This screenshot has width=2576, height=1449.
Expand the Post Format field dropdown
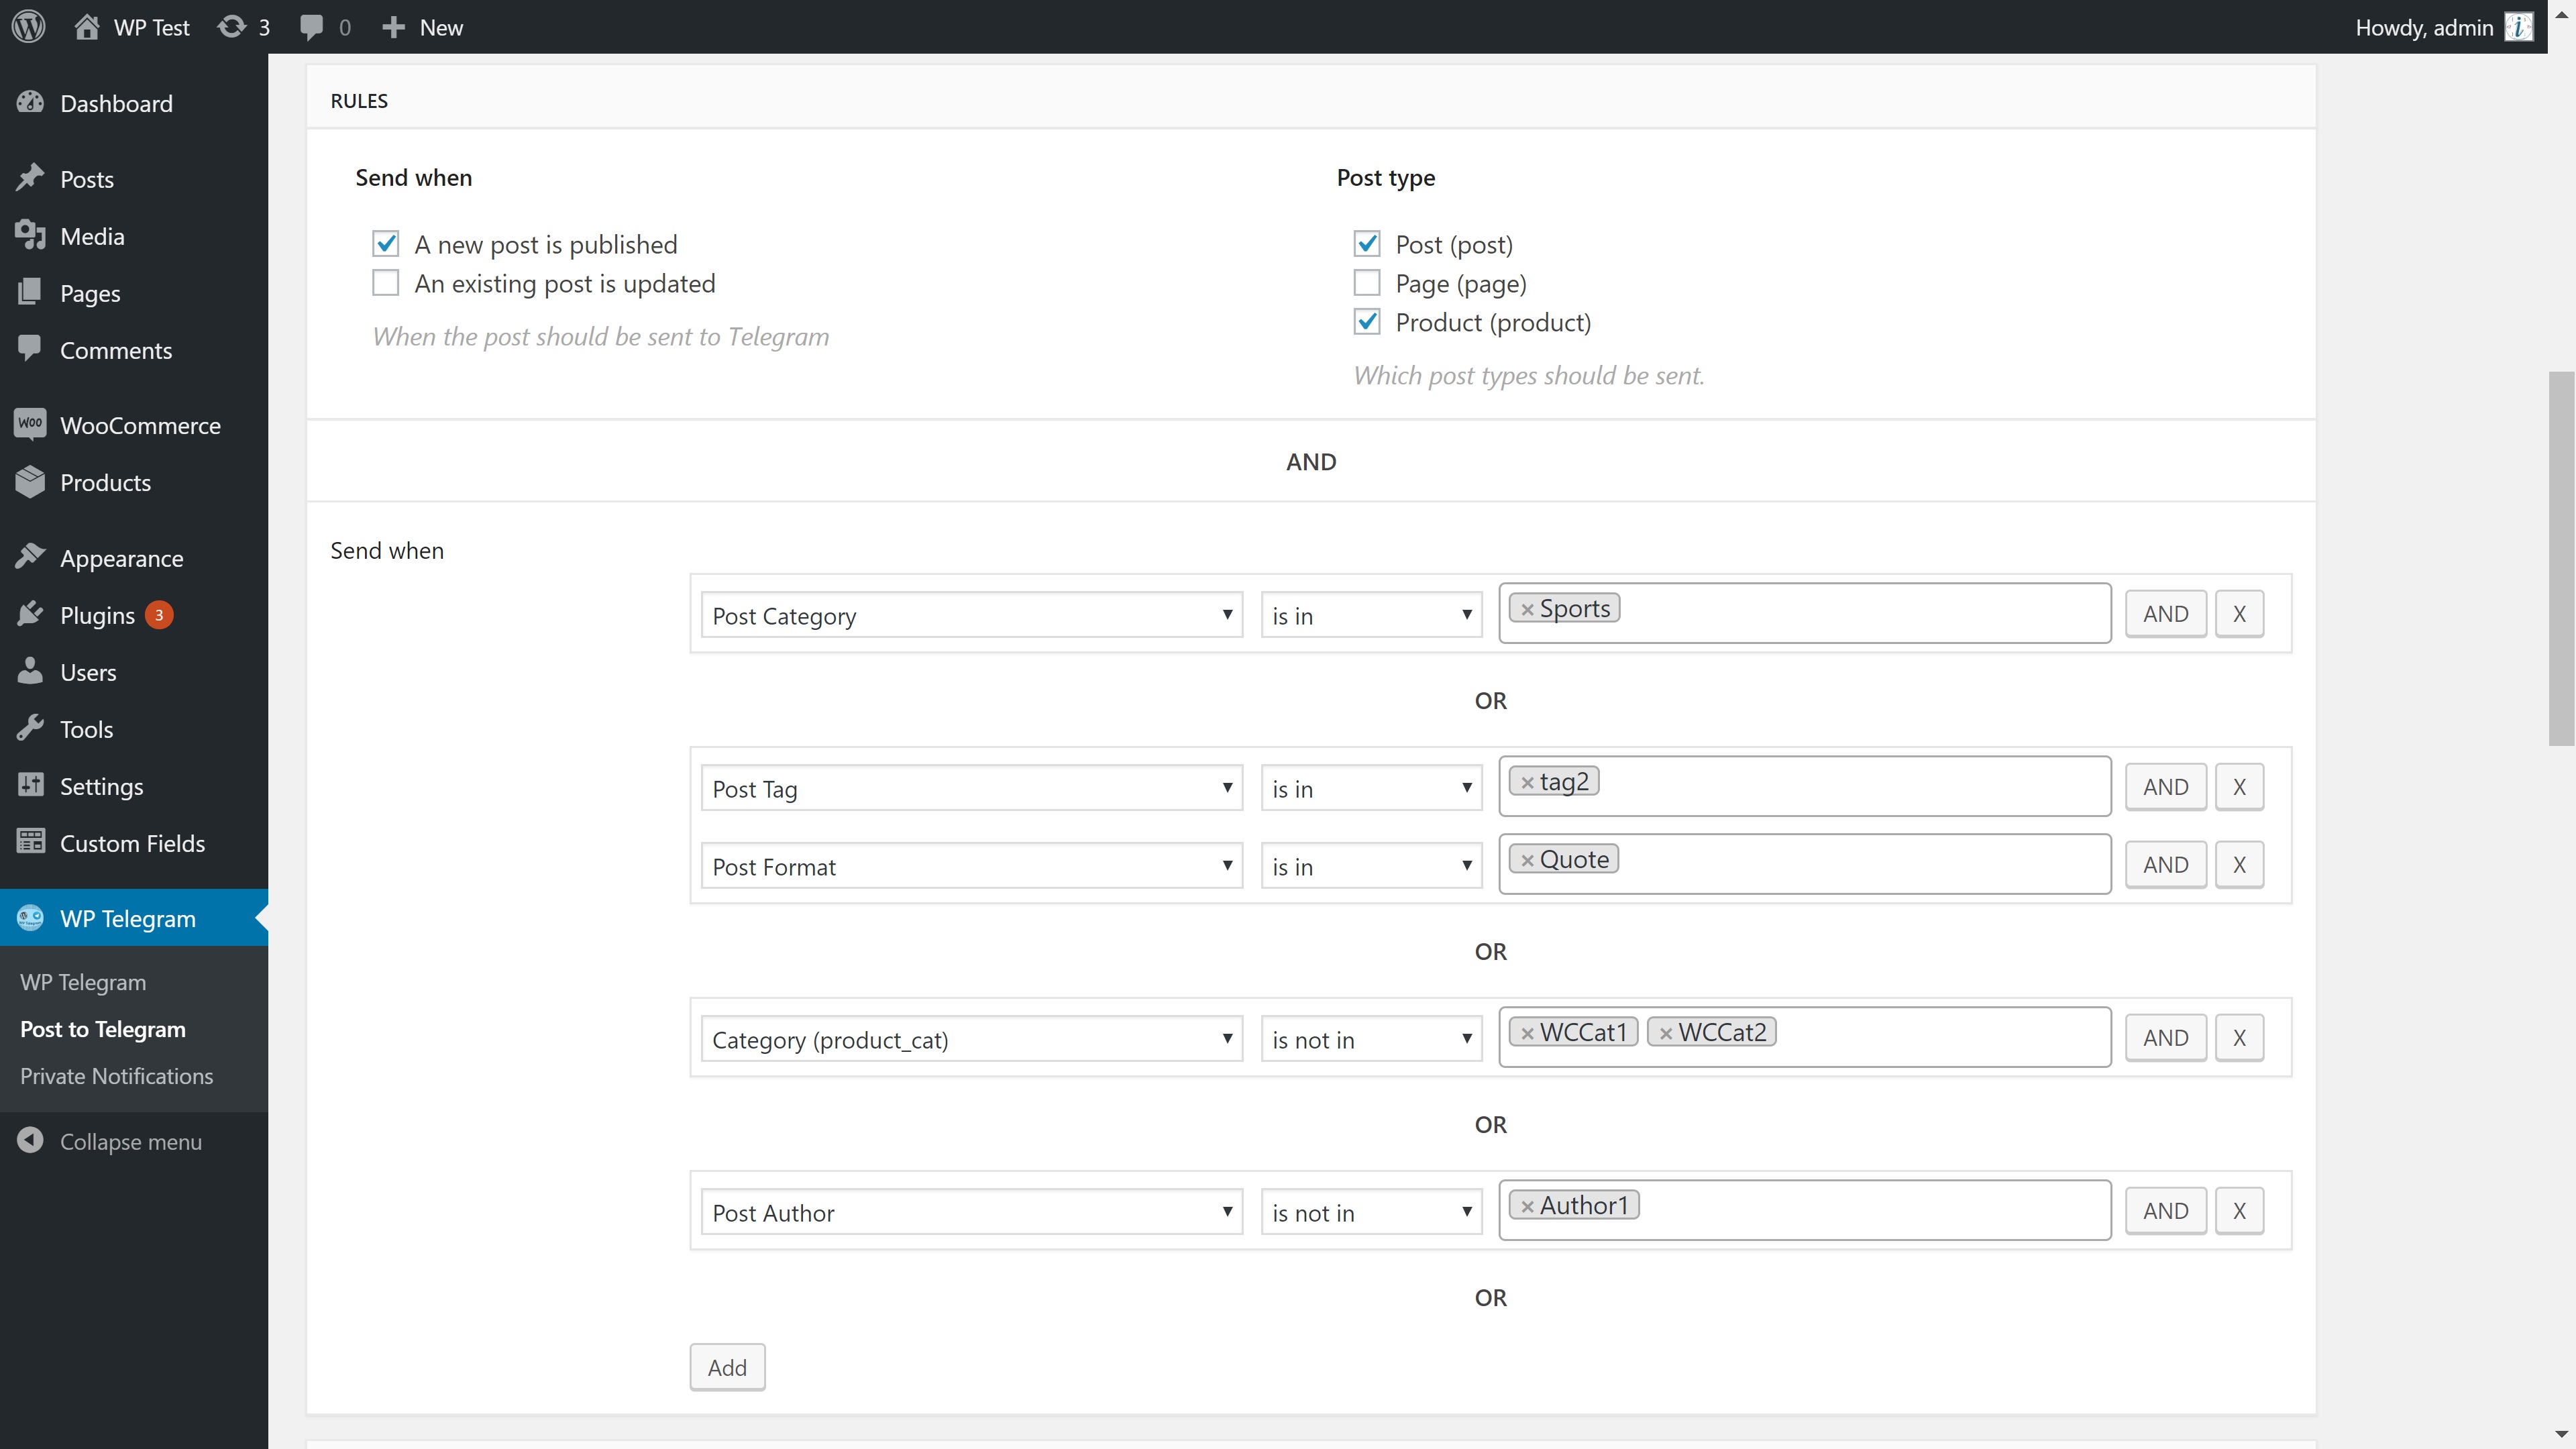click(x=970, y=866)
